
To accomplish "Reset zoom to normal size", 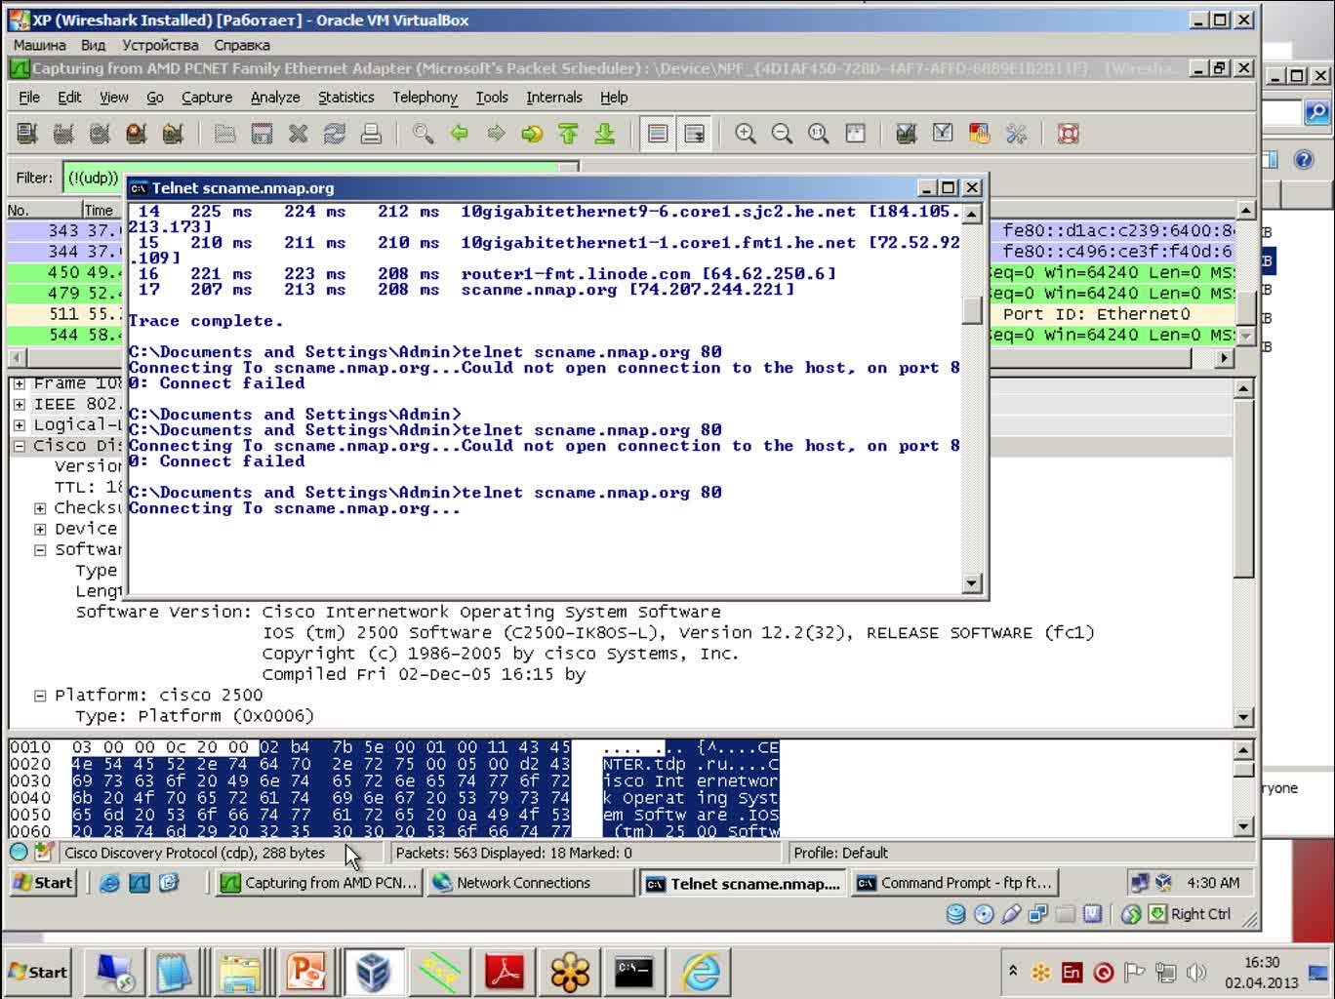I will [818, 134].
